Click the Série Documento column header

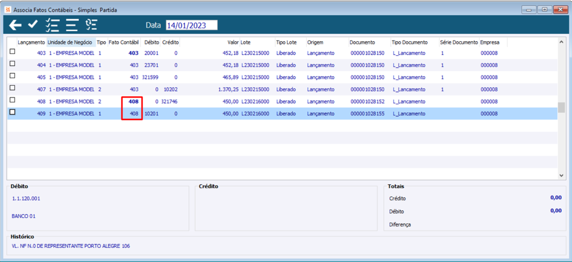click(x=459, y=42)
